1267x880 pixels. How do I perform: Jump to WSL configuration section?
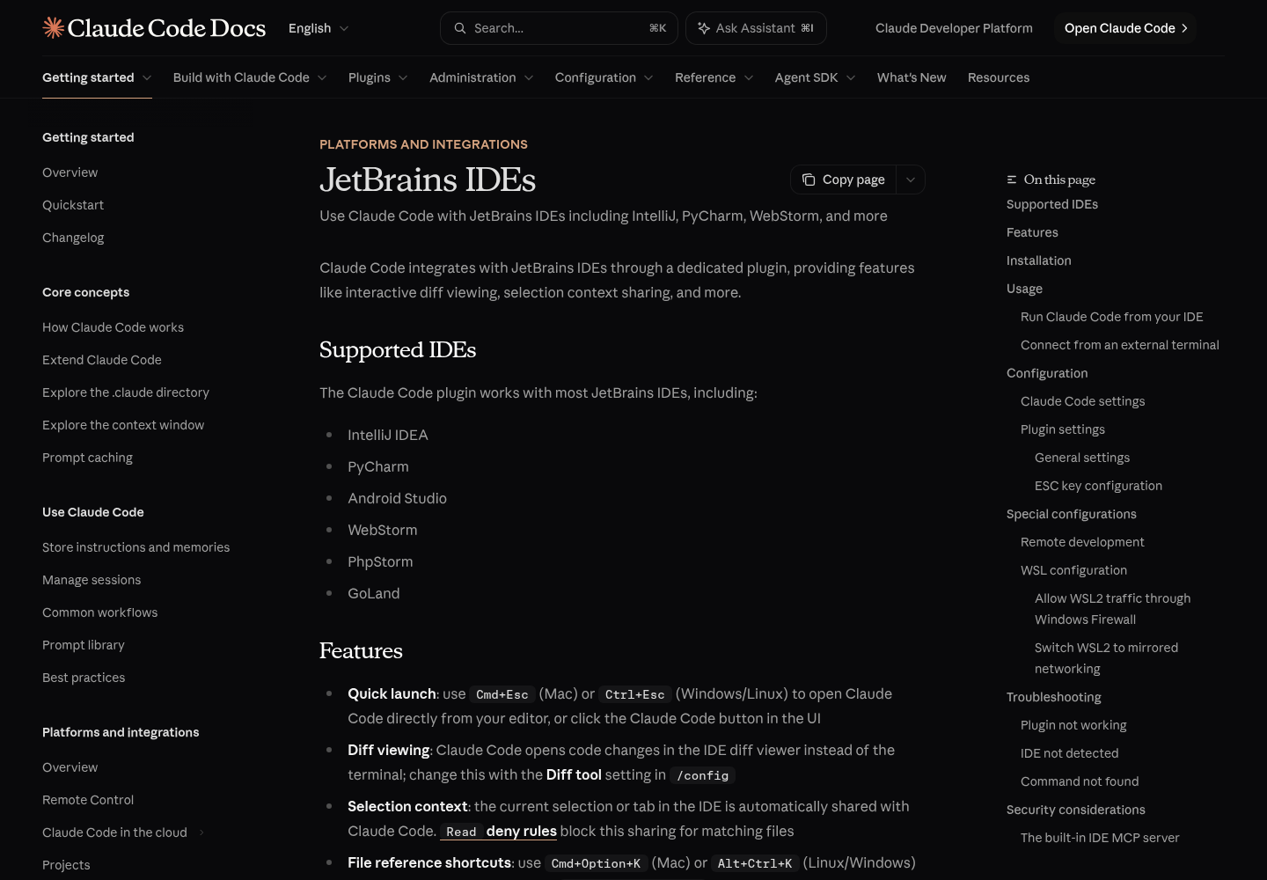pos(1073,570)
